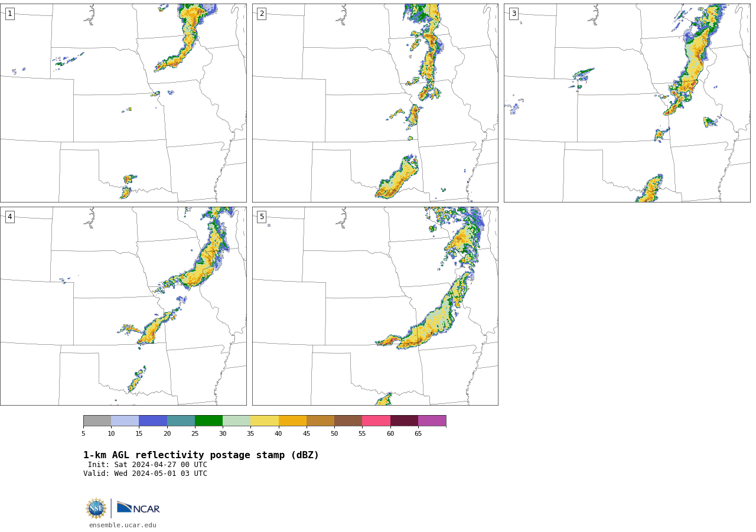
Task: Click the teal 20-25 dBZ swatch
Action: point(181,420)
